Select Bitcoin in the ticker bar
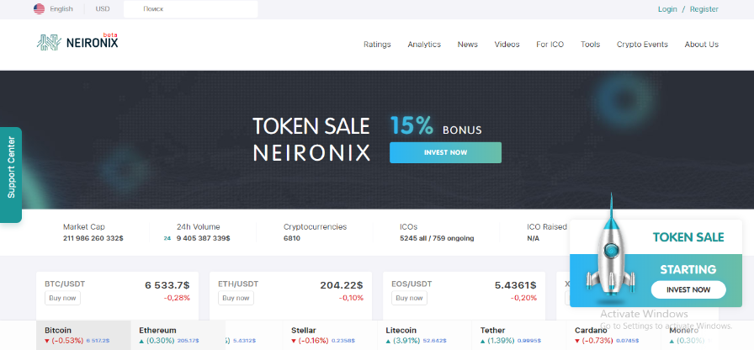The image size is (754, 350). coord(83,335)
